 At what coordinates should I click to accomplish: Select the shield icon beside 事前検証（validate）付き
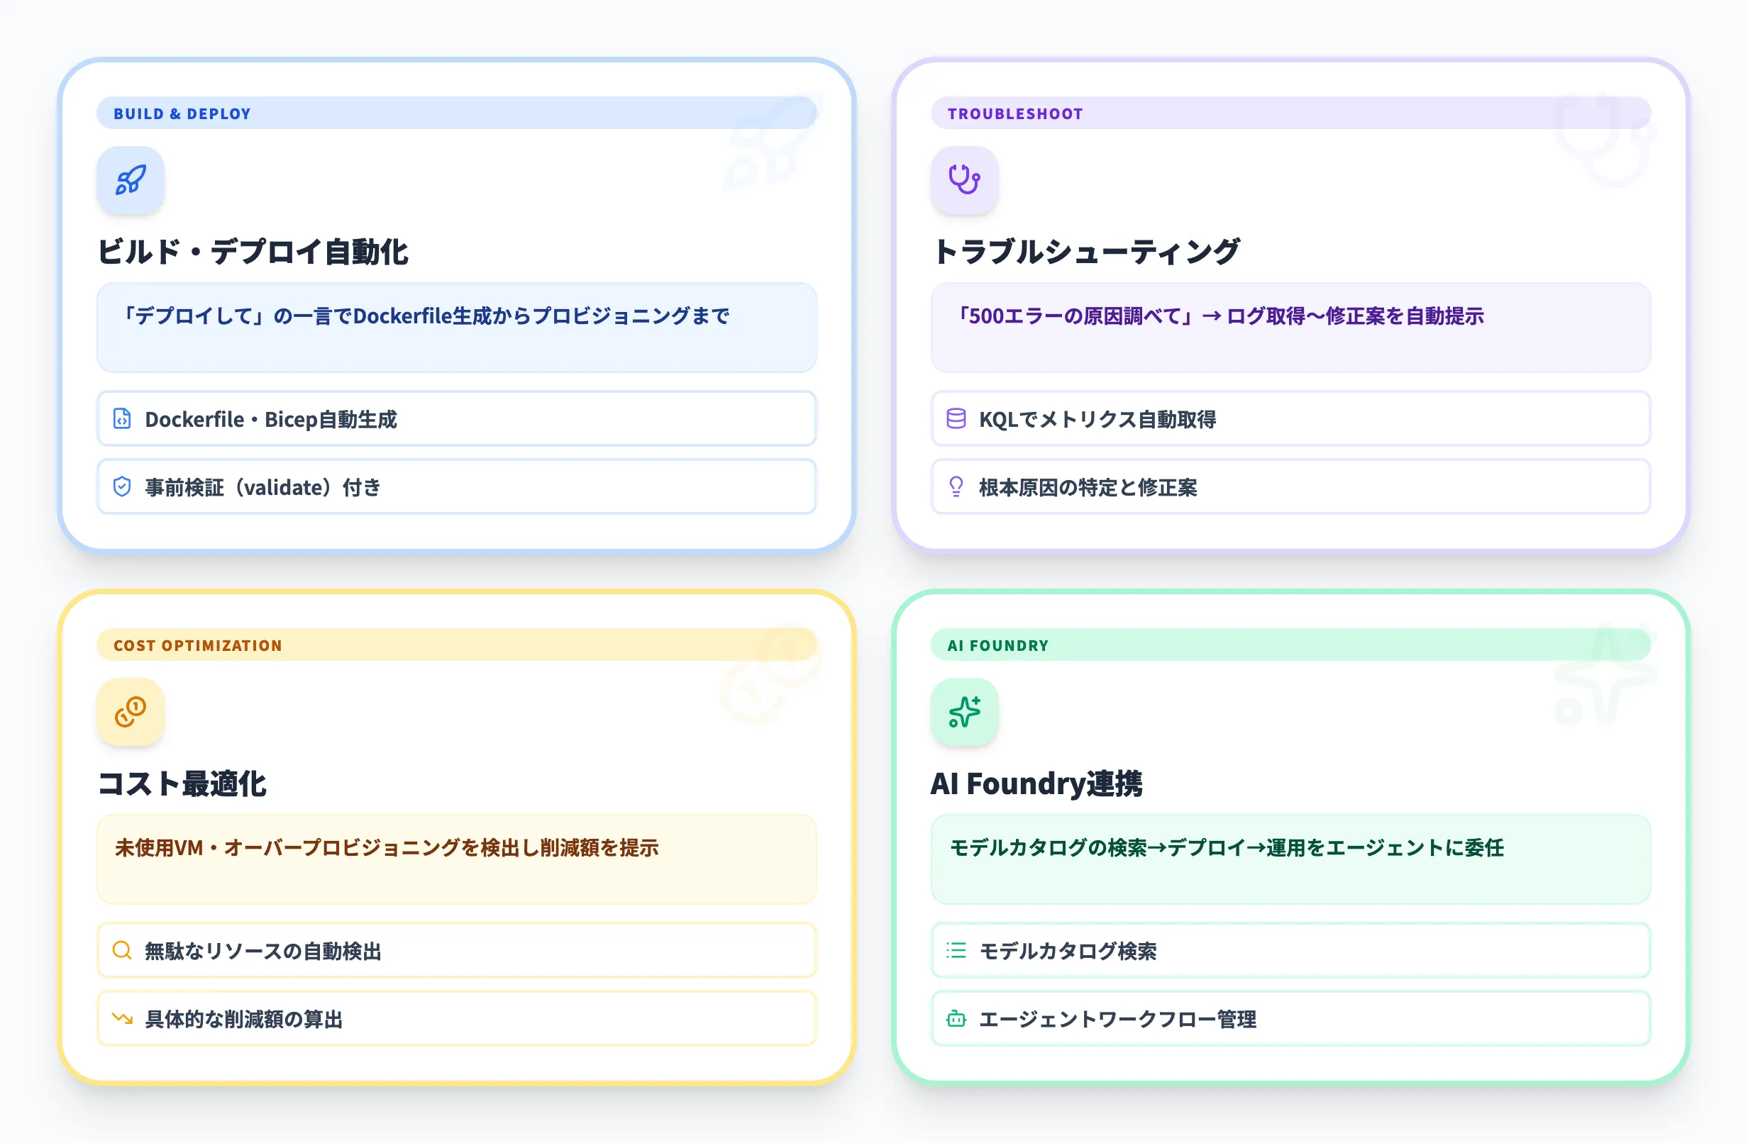tap(122, 486)
